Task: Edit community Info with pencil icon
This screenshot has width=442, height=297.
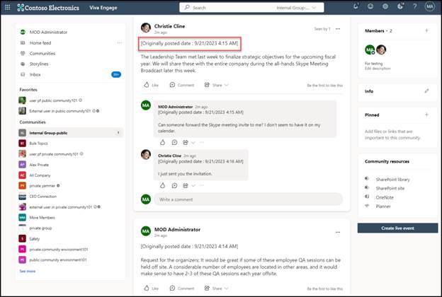Action: [427, 91]
